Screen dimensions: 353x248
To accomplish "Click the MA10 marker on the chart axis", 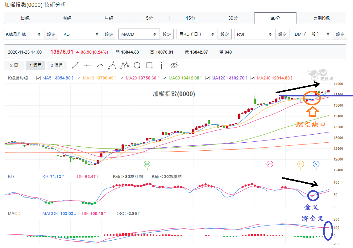I will click(301, 164).
